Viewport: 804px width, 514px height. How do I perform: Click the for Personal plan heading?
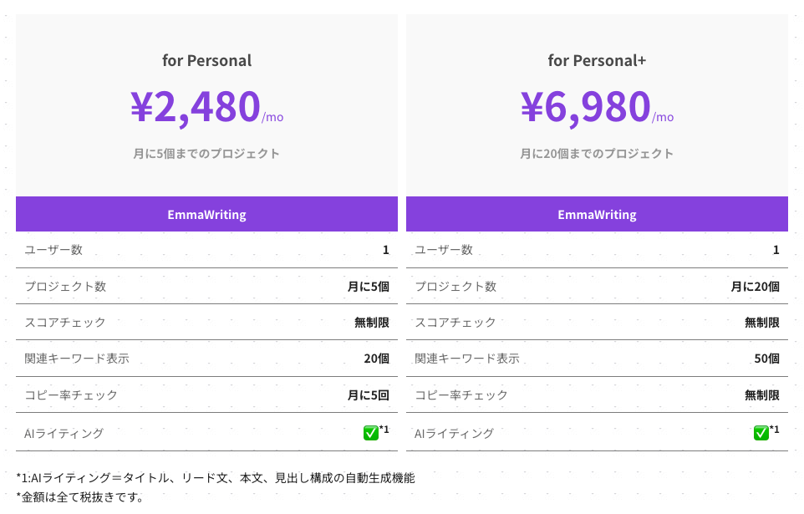pyautogui.click(x=206, y=60)
